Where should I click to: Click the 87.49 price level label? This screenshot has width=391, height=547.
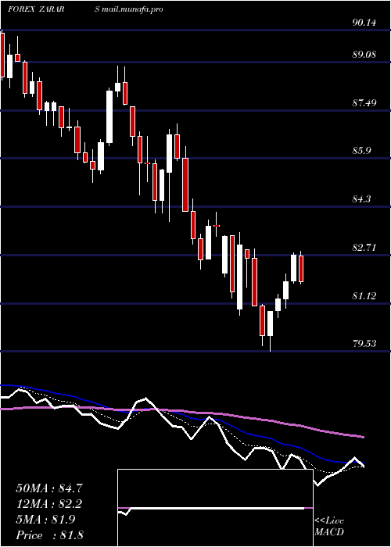click(x=364, y=103)
